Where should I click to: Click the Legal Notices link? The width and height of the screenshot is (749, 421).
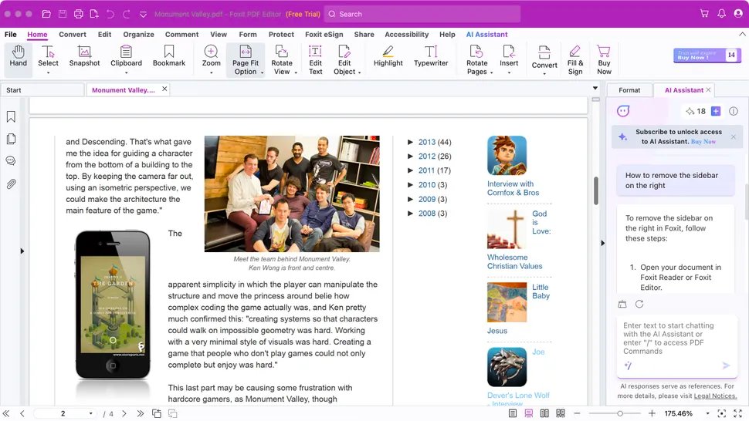[714, 396]
